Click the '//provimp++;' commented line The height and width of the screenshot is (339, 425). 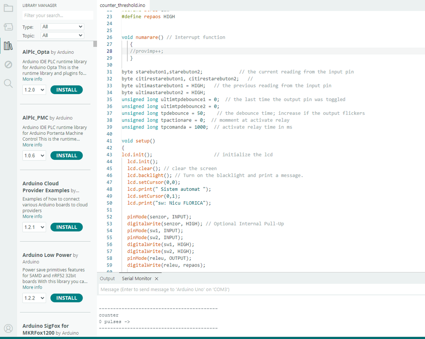147,51
